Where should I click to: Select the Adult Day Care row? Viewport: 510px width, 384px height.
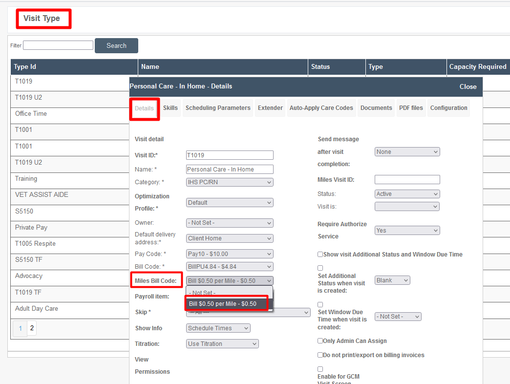[70, 311]
